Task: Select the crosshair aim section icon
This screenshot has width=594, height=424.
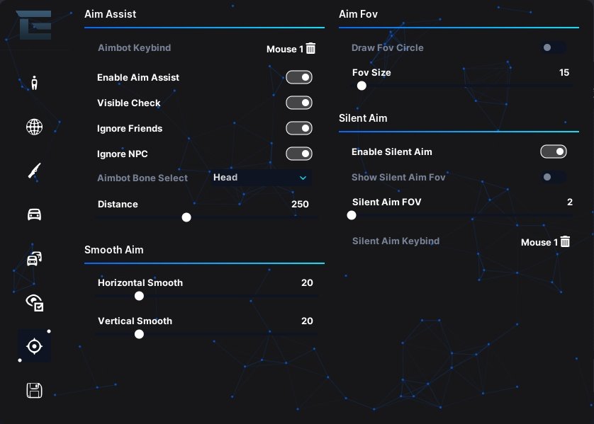Action: click(x=35, y=346)
